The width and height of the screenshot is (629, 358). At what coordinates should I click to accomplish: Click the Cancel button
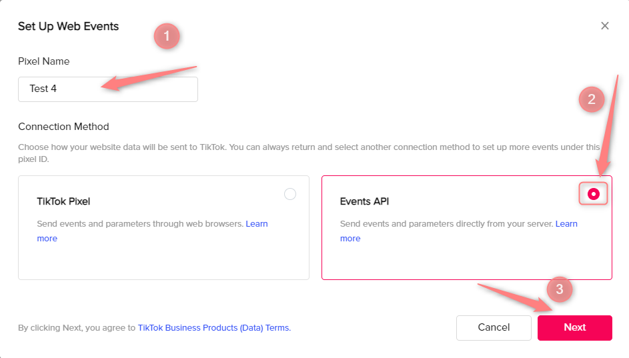pyautogui.click(x=494, y=327)
